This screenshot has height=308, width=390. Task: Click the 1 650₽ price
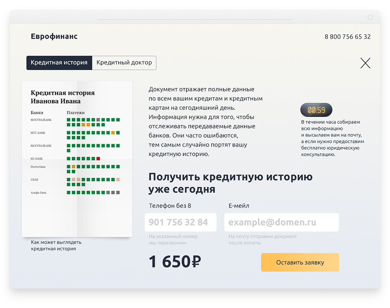tap(174, 262)
